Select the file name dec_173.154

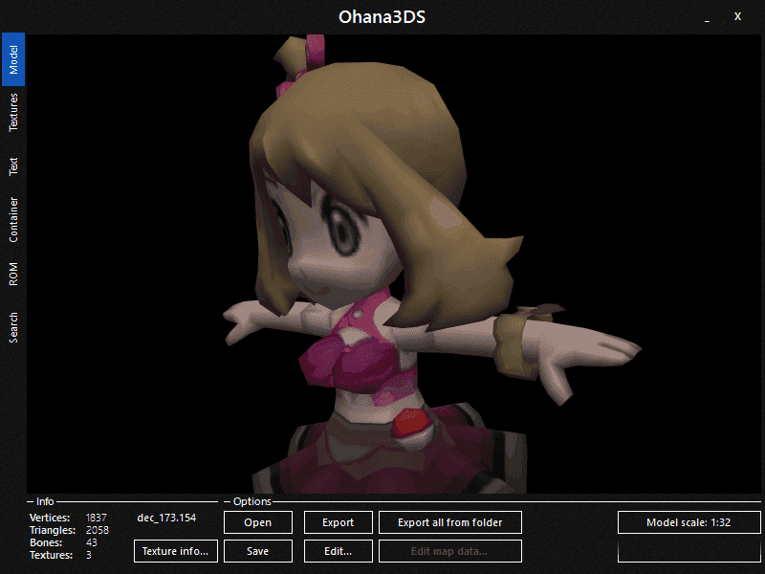tap(166, 518)
